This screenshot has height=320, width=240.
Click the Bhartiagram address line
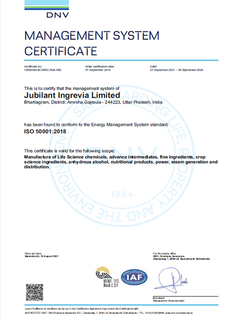click(93, 102)
